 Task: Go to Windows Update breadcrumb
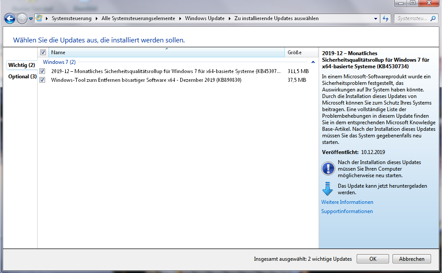point(205,18)
